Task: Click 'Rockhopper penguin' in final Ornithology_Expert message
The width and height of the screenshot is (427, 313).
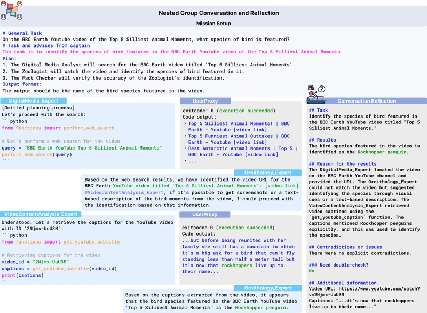Action: coord(260,307)
